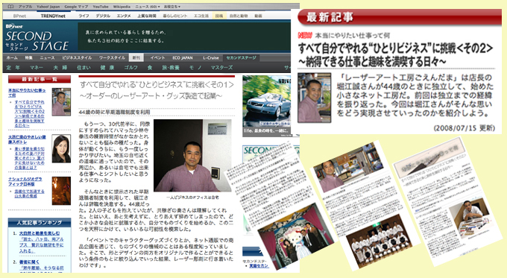
Task: Expand the お役立ち bookmark dropdown
Action: point(172,7)
